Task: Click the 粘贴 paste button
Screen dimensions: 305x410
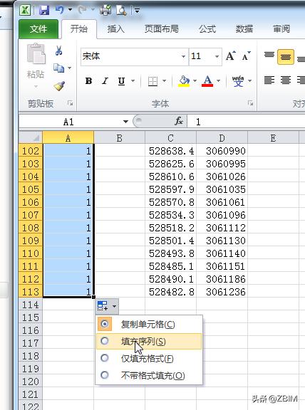Action: tap(36, 62)
